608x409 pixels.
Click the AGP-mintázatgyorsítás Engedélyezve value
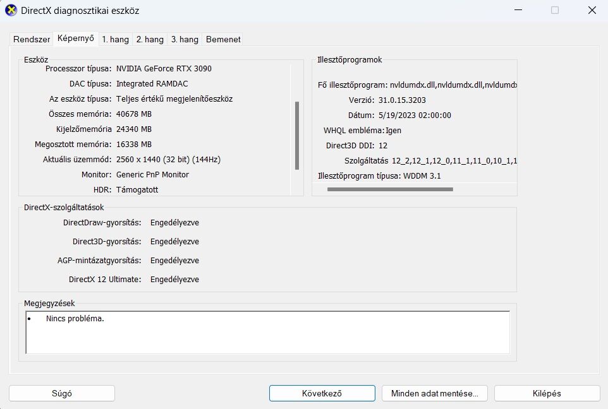tap(174, 261)
